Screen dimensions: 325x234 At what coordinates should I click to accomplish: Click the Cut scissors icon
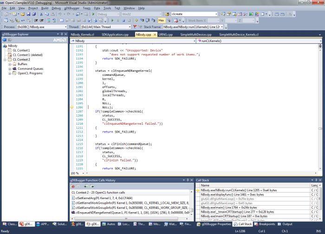pos(41,14)
